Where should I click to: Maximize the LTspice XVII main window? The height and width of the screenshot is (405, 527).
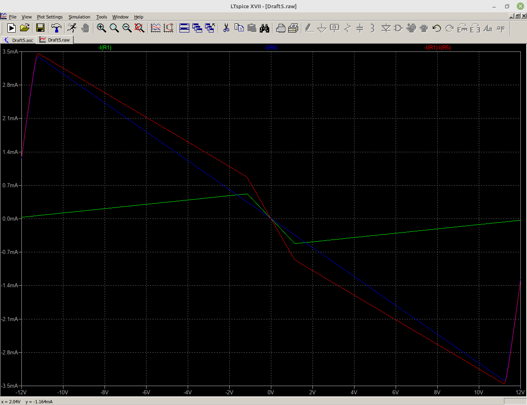[x=507, y=6]
